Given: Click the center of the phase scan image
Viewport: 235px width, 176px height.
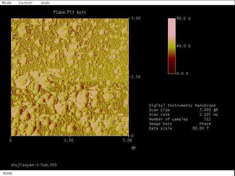Looking at the screenshot, I should pos(69,77).
